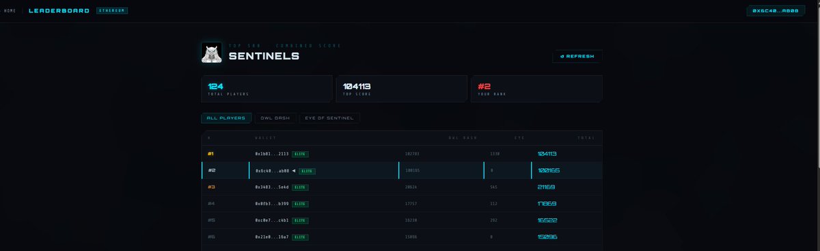Screen dimensions: 820x251
Task: Click rank label #1
Action: coord(211,155)
